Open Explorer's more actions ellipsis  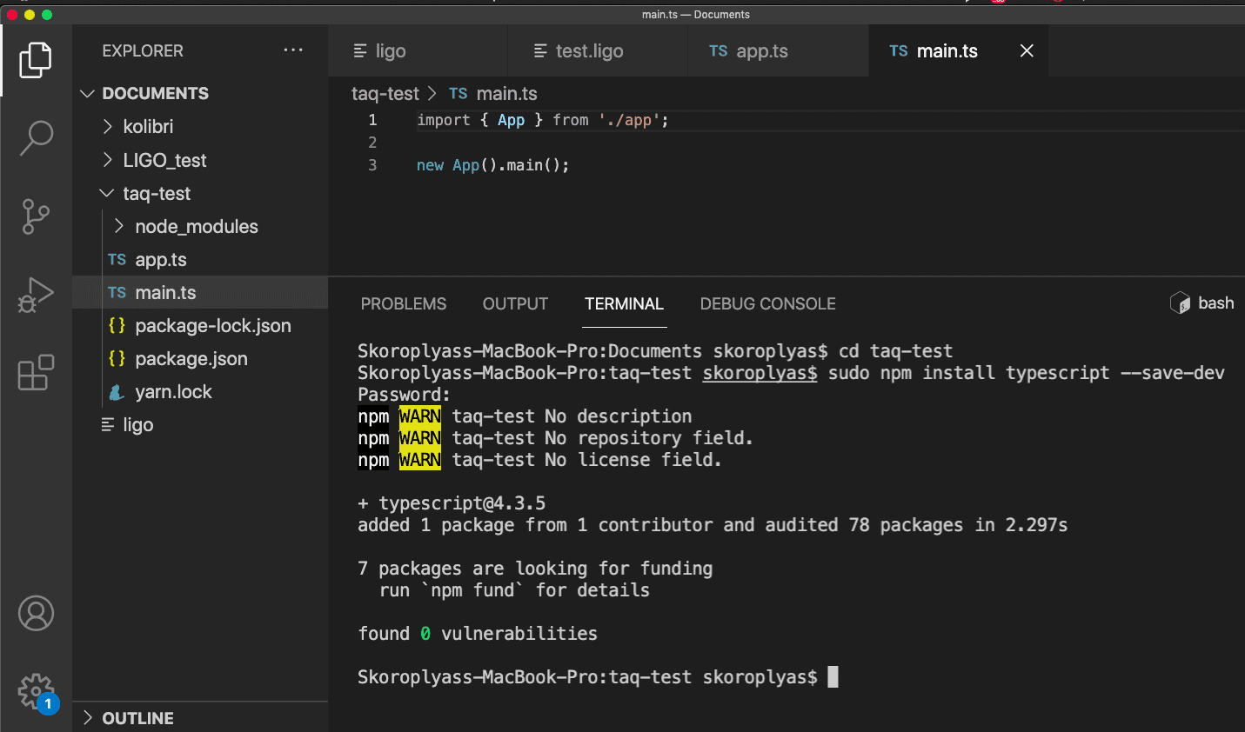point(293,50)
